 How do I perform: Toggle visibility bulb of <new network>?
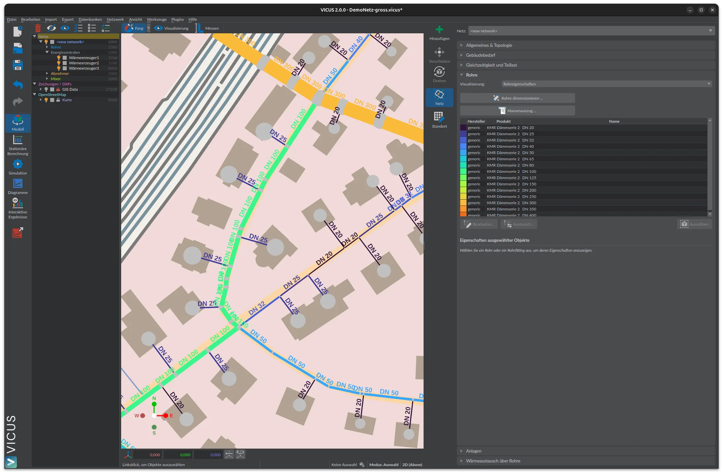46,42
